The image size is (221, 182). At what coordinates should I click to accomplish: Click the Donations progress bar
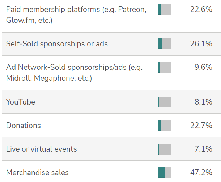(165, 126)
